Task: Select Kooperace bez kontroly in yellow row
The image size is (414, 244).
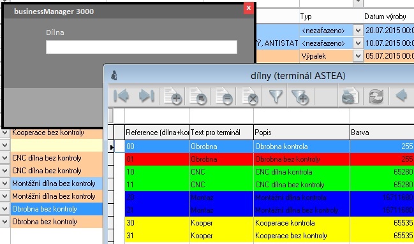Action: (x=302, y=236)
